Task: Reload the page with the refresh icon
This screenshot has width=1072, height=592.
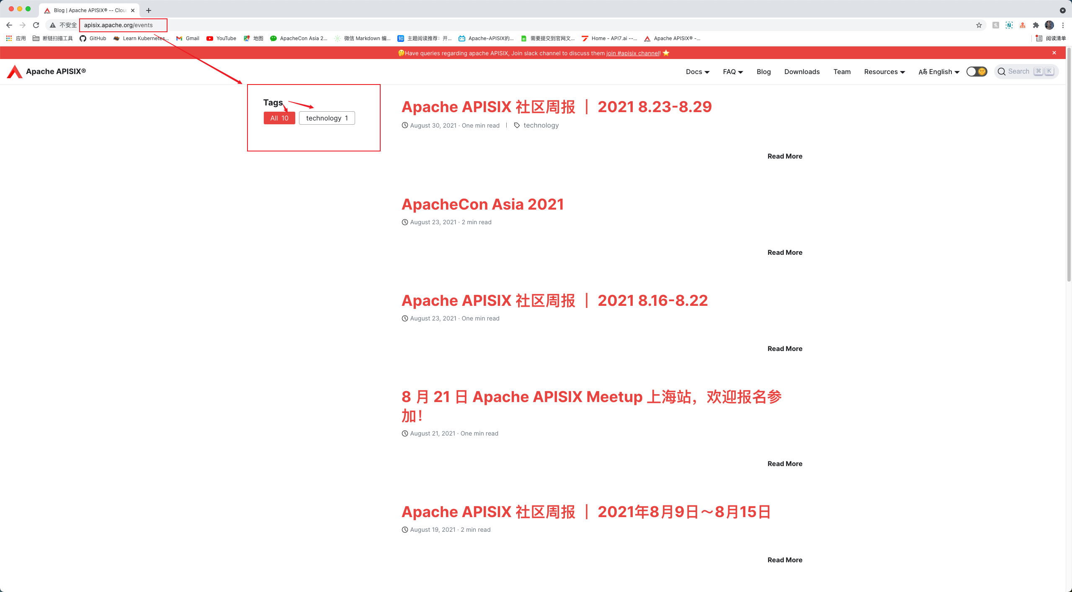Action: click(36, 25)
